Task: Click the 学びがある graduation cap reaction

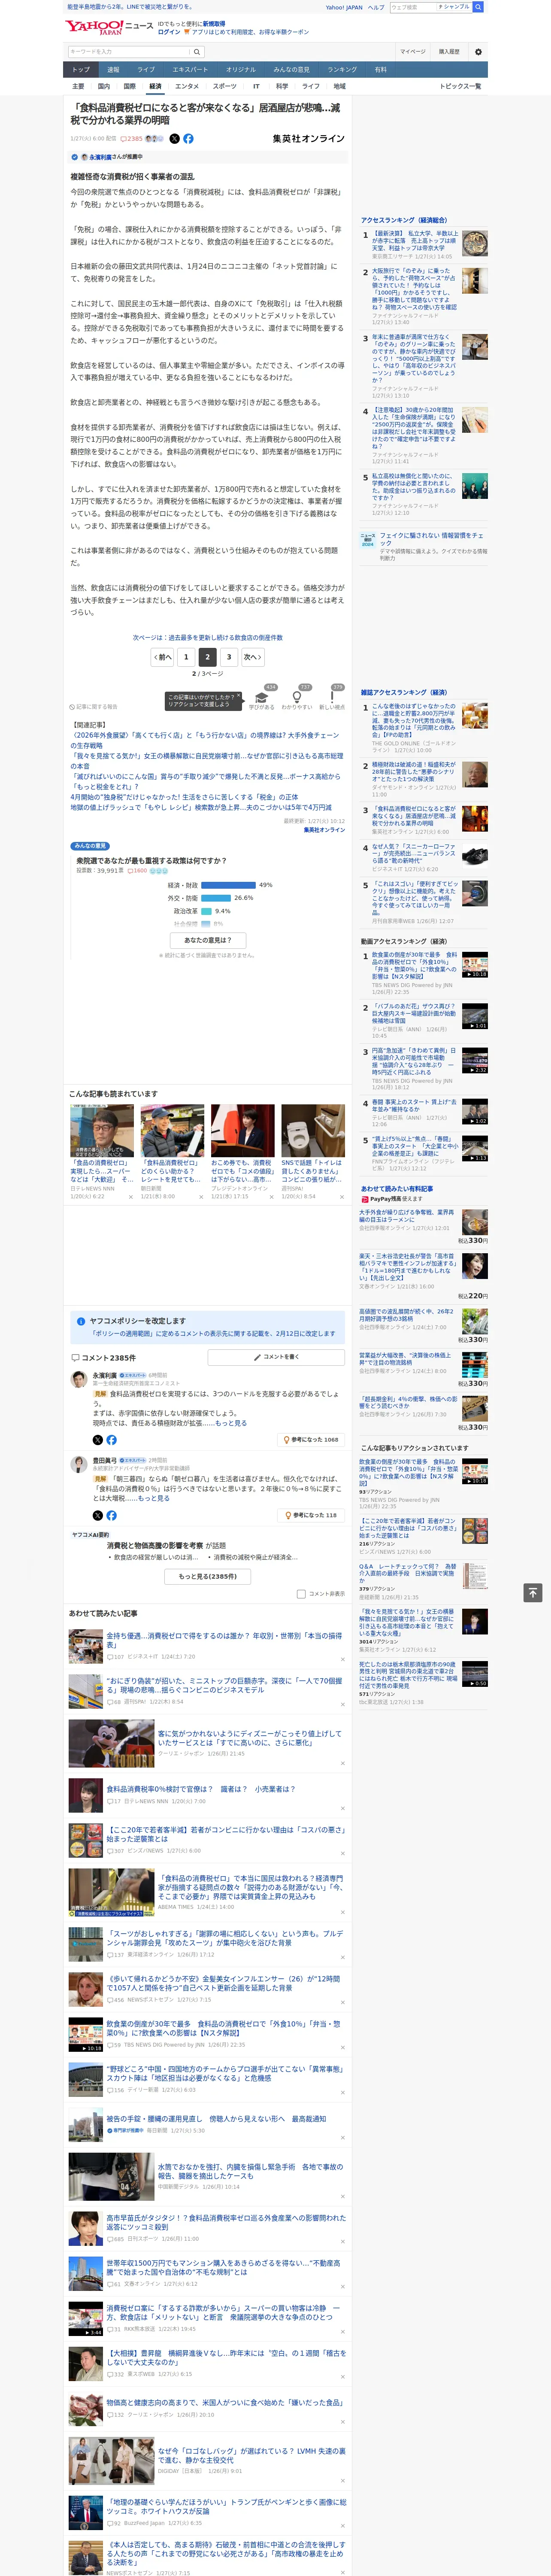Action: tap(262, 698)
